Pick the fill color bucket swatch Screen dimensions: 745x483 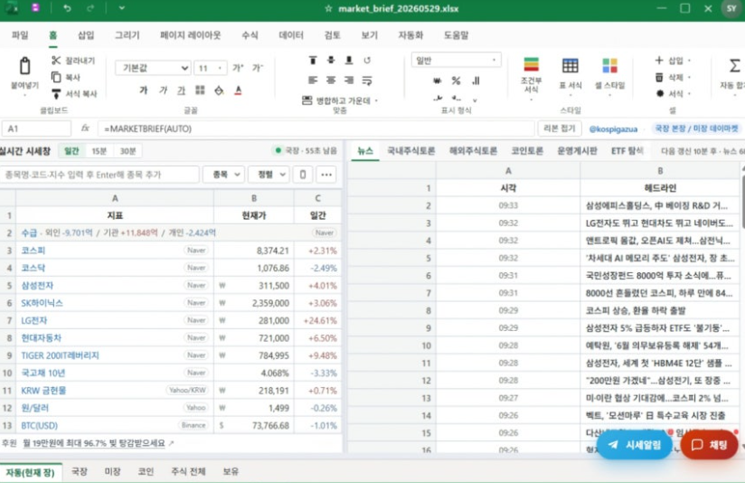coord(219,90)
